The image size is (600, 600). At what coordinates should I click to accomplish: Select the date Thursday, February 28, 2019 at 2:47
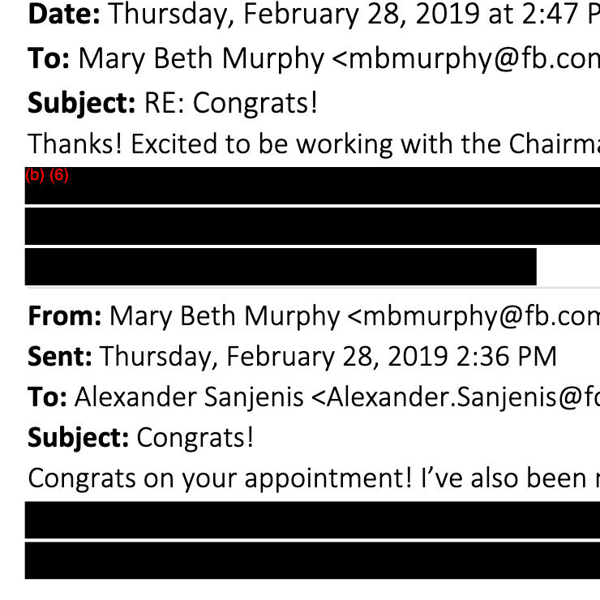[343, 15]
